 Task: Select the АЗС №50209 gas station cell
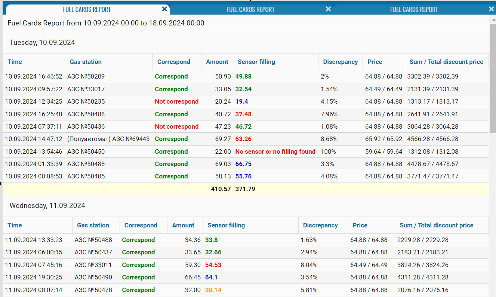point(86,76)
